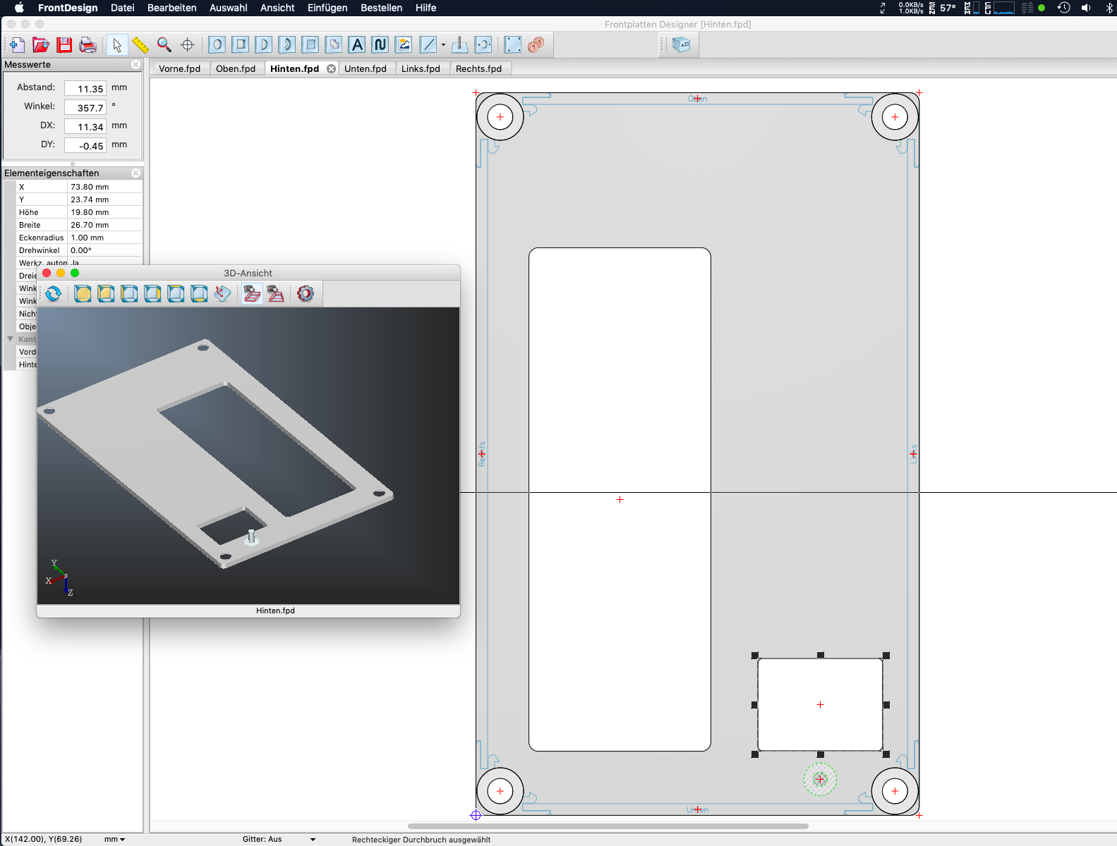
Task: Save the file with the floppy disk icon
Action: click(64, 45)
